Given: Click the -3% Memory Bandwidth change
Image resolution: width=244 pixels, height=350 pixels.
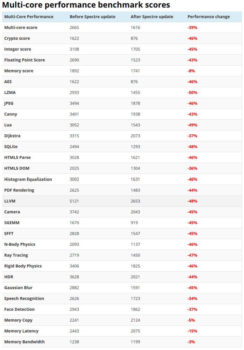Looking at the screenshot, I should [x=191, y=342].
